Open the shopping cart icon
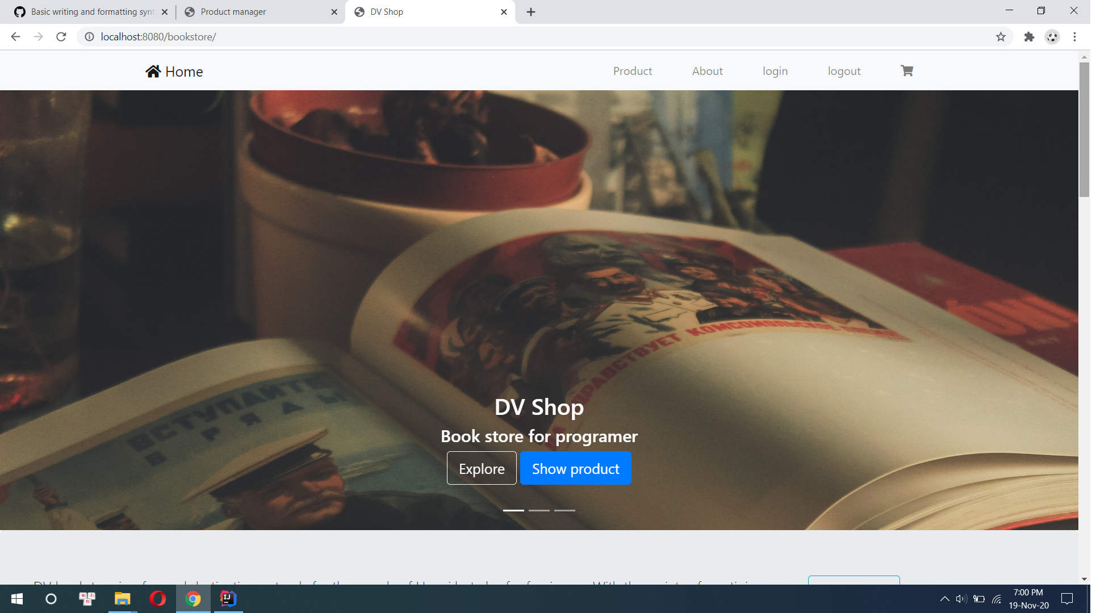This screenshot has height=613, width=1096. (x=906, y=71)
